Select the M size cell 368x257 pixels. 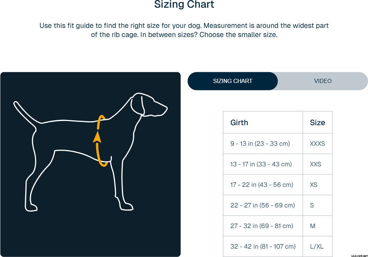(x=313, y=226)
